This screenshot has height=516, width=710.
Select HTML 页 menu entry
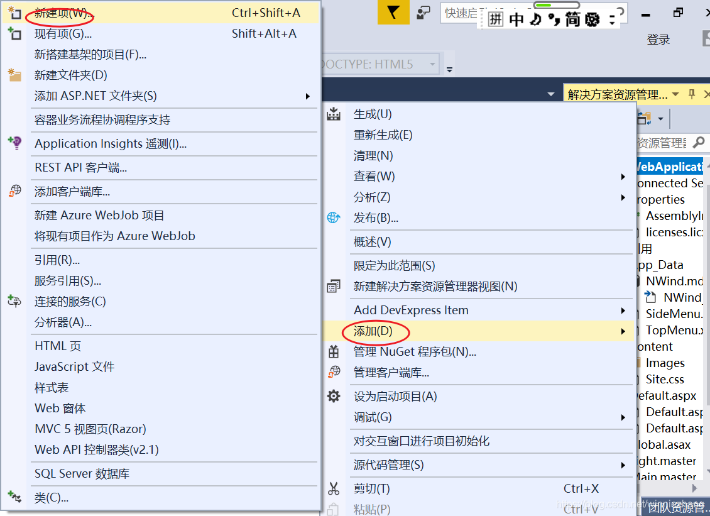(x=160, y=346)
